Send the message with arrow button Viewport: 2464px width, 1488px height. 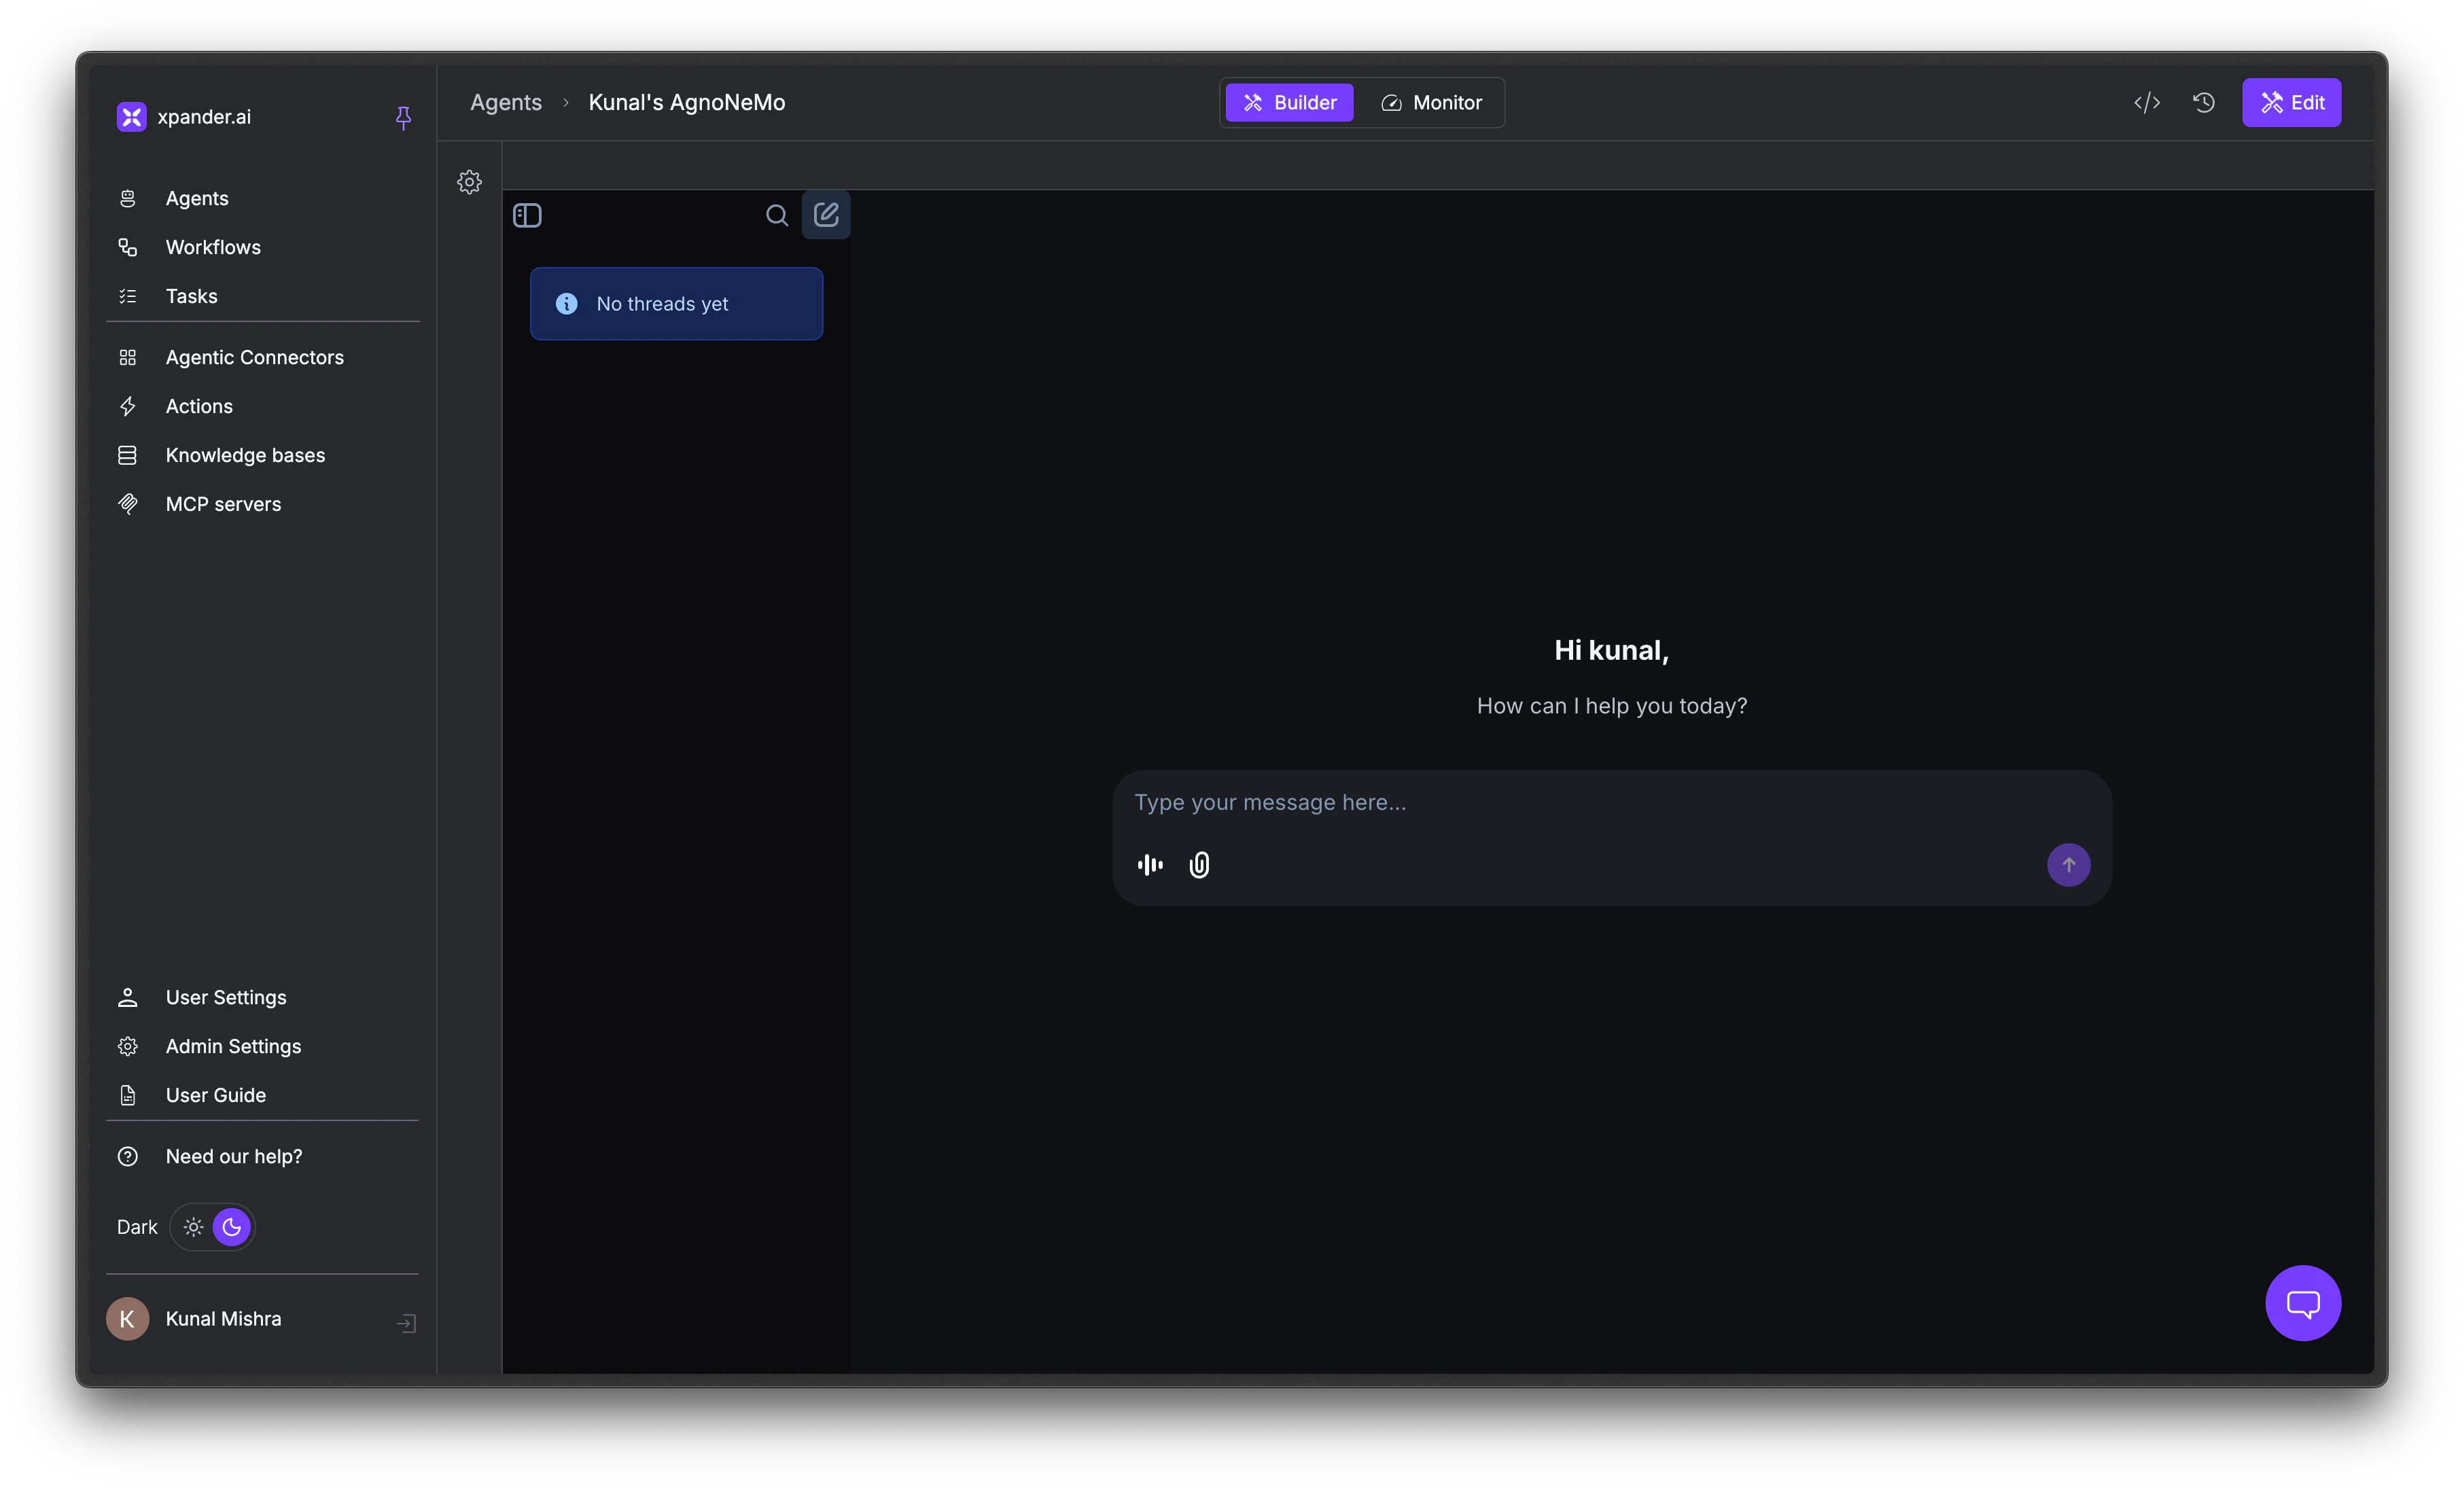tap(2068, 865)
